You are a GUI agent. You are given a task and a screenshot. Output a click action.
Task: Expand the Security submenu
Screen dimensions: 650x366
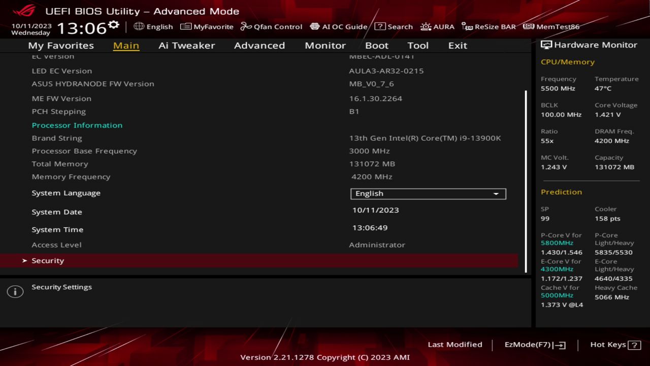click(259, 260)
